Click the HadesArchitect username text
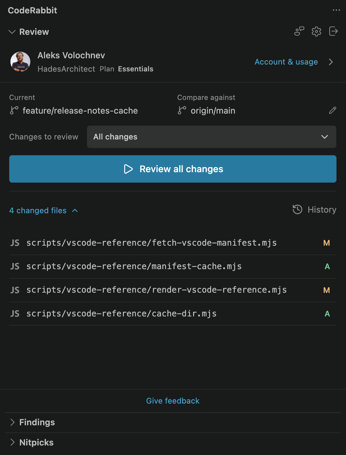Image resolution: width=346 pixels, height=455 pixels. pos(66,69)
